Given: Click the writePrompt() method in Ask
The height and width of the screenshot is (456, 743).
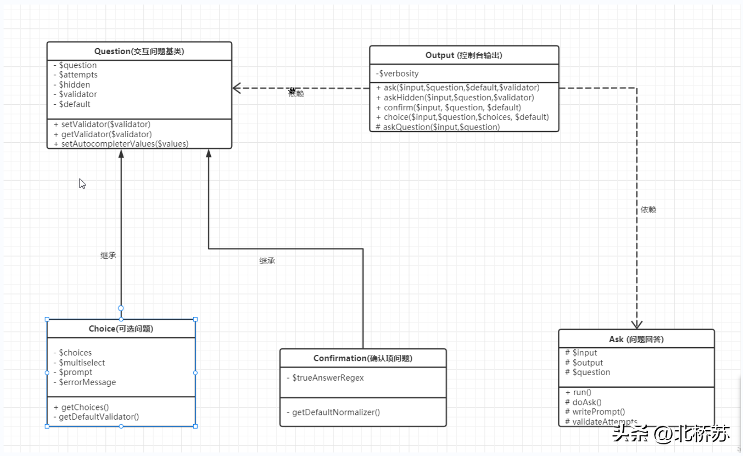Looking at the screenshot, I should click(x=595, y=412).
